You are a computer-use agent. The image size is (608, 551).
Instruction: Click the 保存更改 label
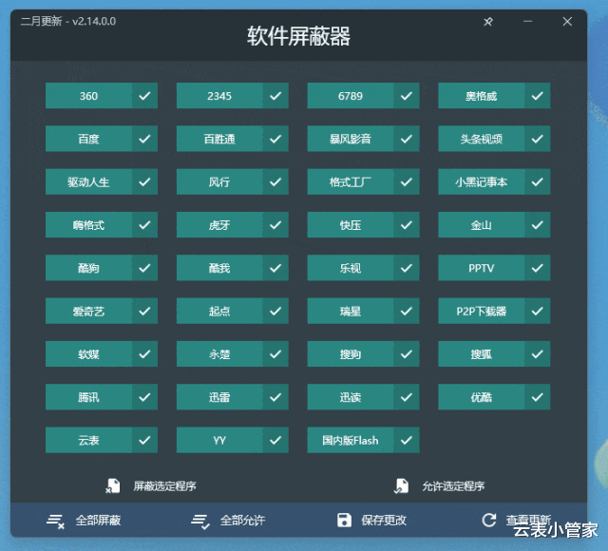tap(384, 521)
